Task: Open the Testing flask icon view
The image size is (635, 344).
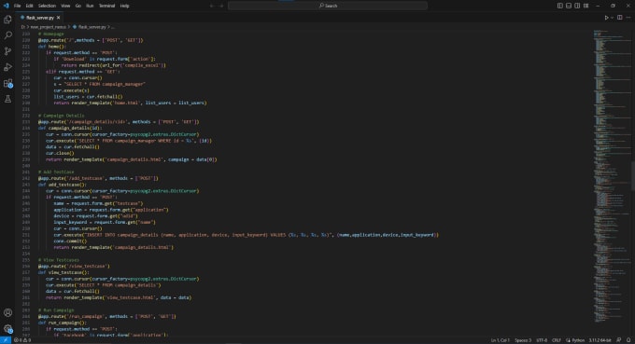Action: coord(7,99)
